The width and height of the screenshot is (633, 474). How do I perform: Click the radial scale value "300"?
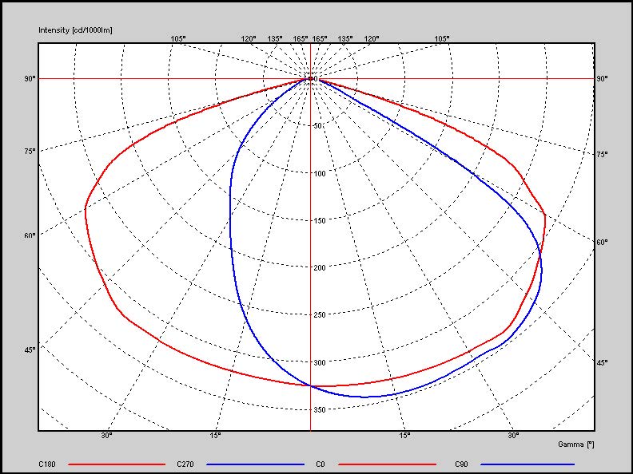(320, 363)
